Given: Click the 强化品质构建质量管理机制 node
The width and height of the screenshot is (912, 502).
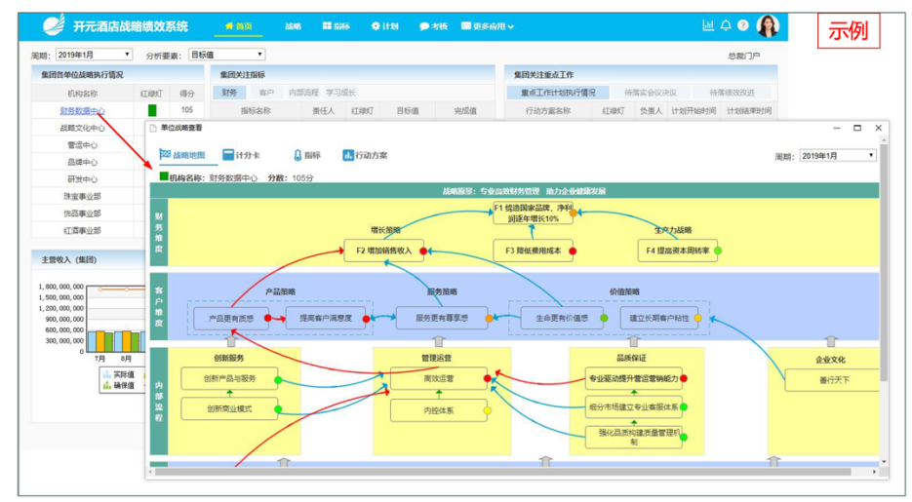Looking at the screenshot, I should pyautogui.click(x=634, y=437).
